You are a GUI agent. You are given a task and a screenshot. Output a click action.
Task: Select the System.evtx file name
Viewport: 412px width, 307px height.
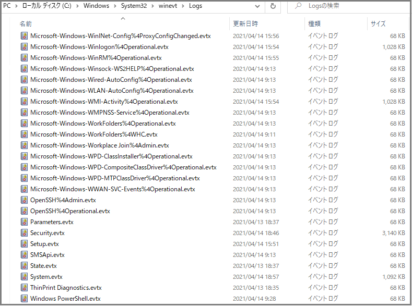tap(46, 277)
